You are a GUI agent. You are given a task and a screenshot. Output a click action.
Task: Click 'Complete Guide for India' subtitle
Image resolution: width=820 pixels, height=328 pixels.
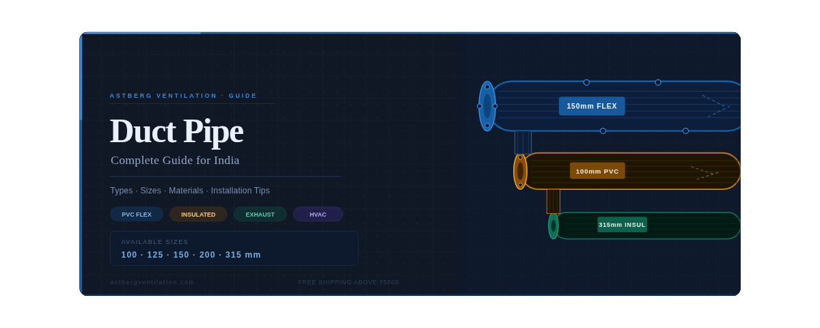pyautogui.click(x=175, y=160)
